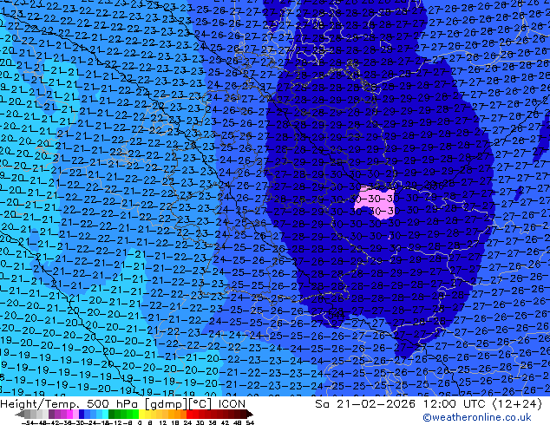Image resolution: width=550 pixels, height=425 pixels.
Task: Select the pink -30 swatch in legend
Action: pyautogui.click(x=75, y=414)
